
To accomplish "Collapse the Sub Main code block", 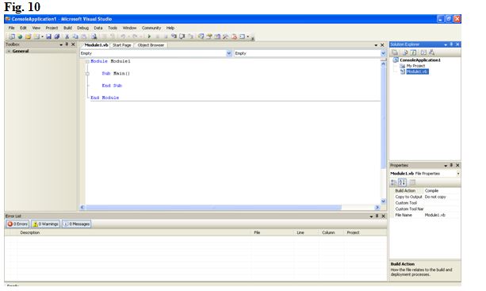I will (87, 74).
